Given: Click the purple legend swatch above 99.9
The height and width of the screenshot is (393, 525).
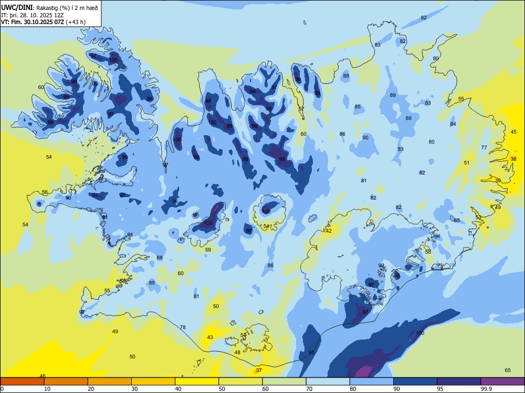Looking at the screenshot, I should pyautogui.click(x=502, y=381).
